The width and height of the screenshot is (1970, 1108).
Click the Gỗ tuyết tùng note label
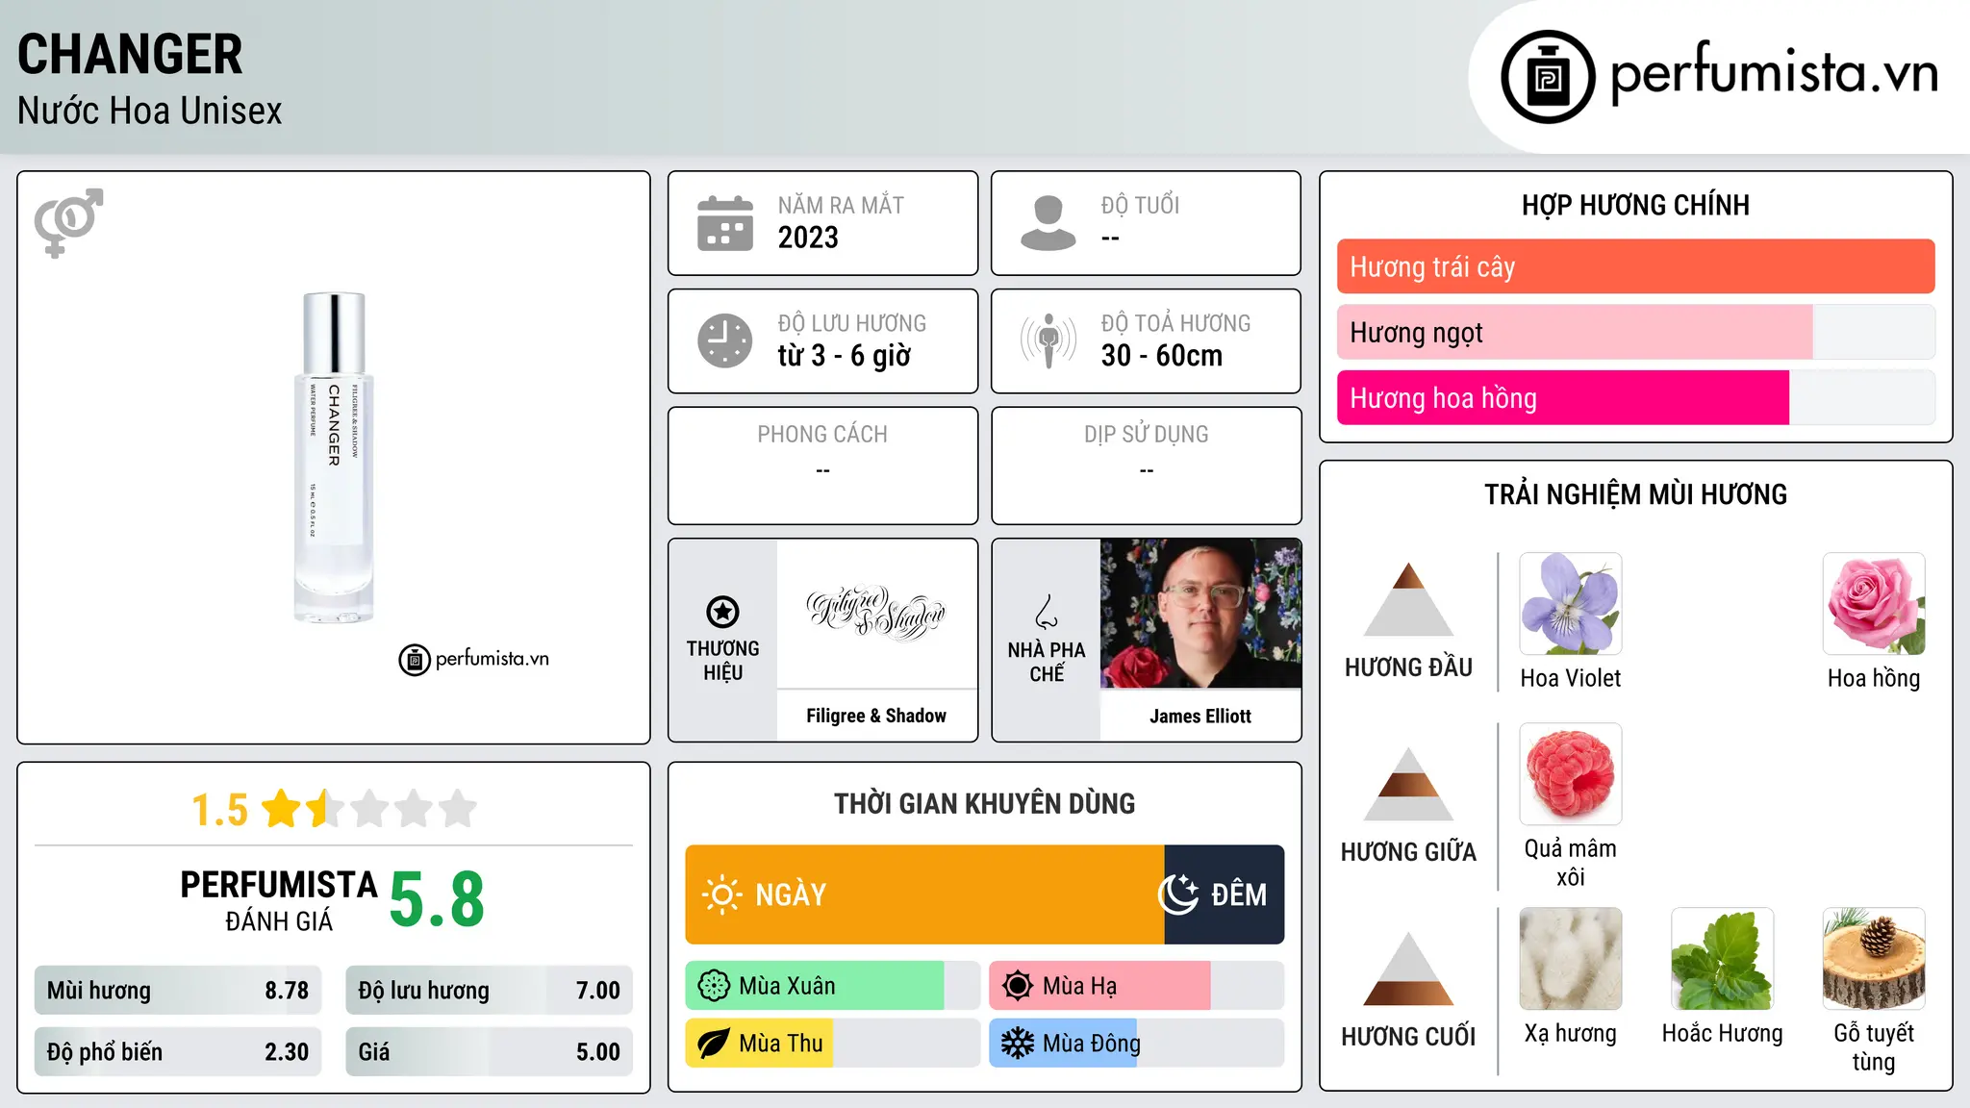(1874, 1047)
